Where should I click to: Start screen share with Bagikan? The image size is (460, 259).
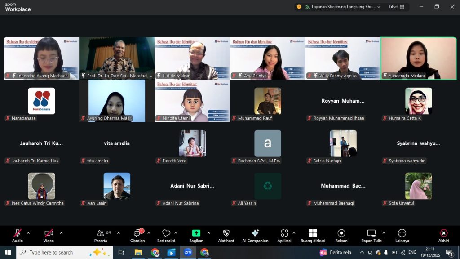click(196, 235)
